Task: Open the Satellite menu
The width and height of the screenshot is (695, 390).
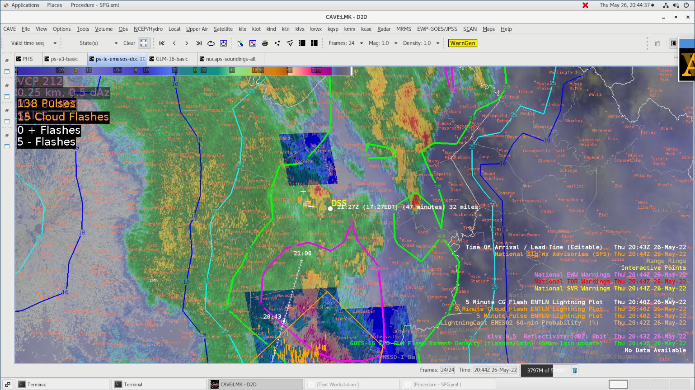Action: pyautogui.click(x=223, y=29)
